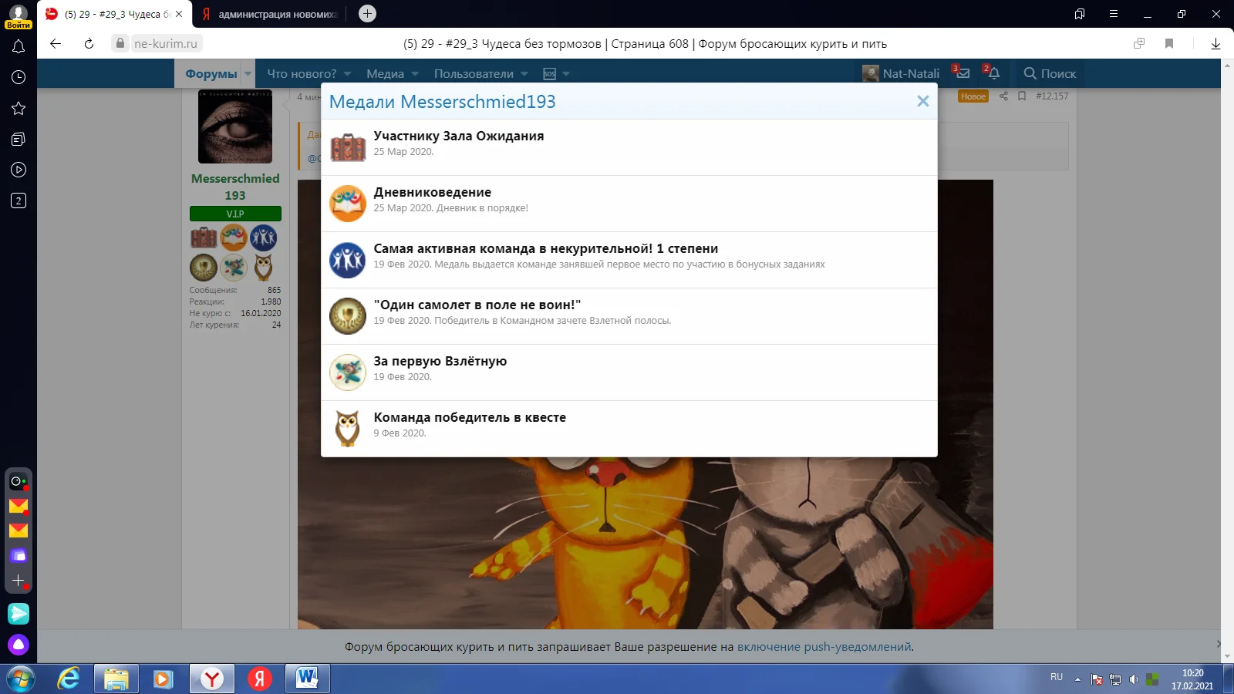Open the Alice assistant at the sidebar bottom

(x=19, y=644)
